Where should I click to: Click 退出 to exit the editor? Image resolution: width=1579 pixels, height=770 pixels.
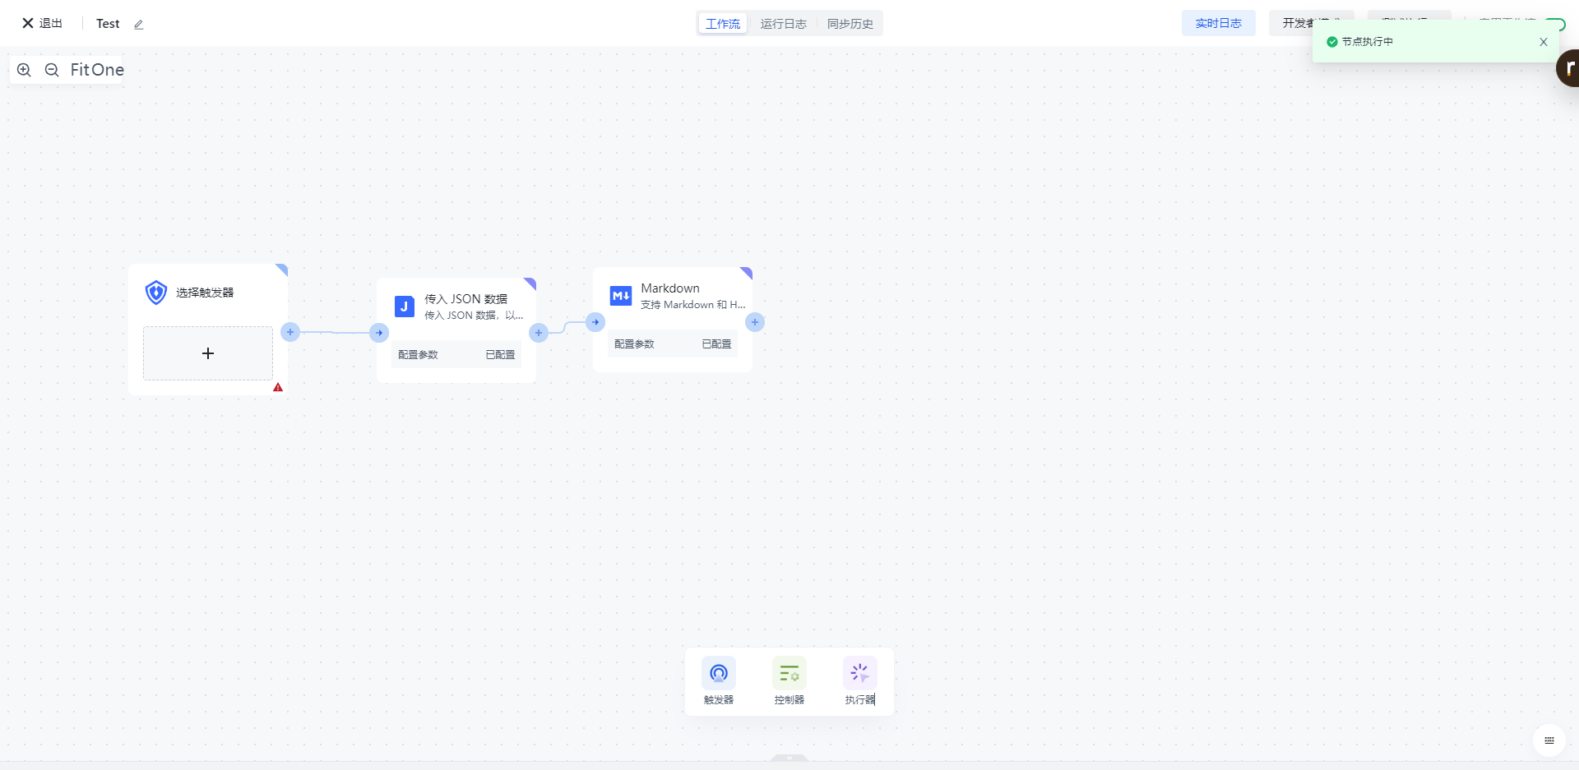(43, 23)
